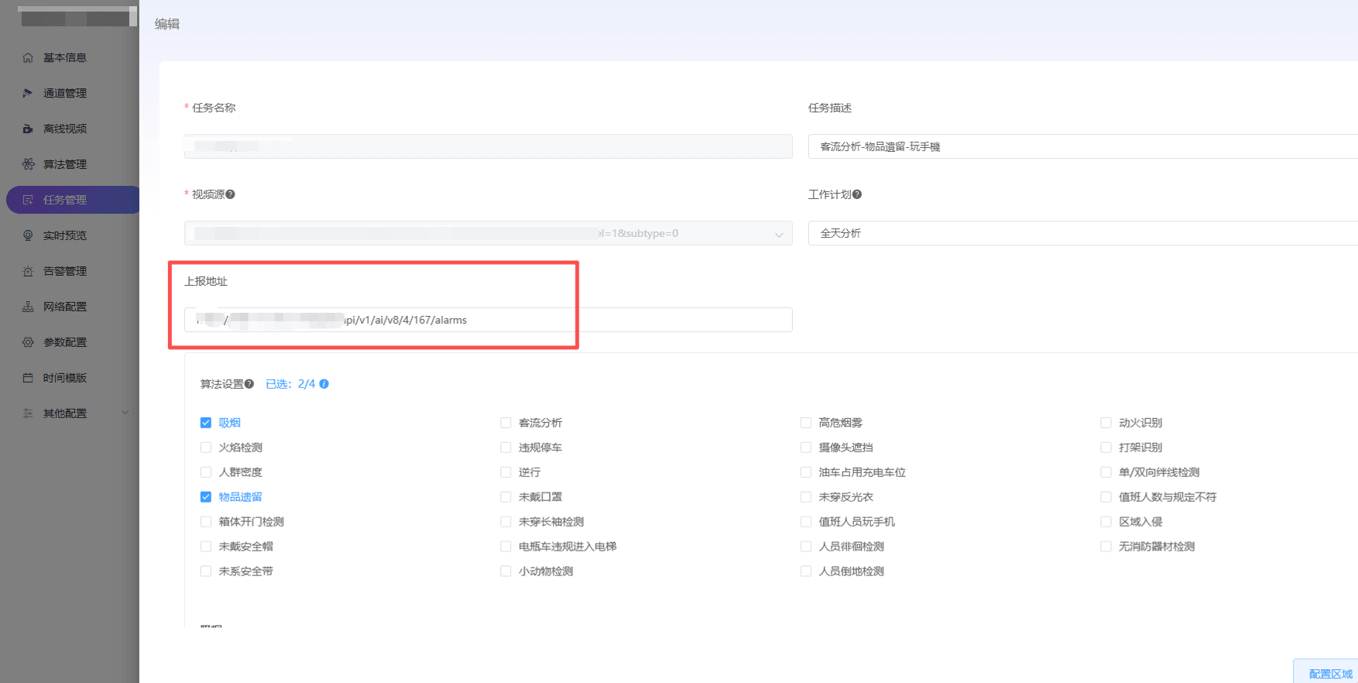The width and height of the screenshot is (1358, 683).
Task: Click the 网络配置 network icon in sidebar
Action: coord(28,307)
